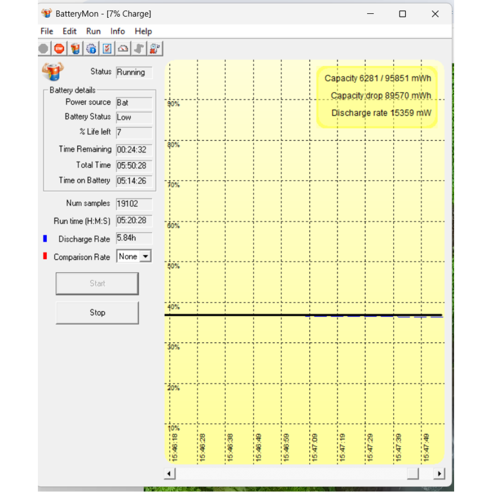Click the Stop button

click(97, 313)
